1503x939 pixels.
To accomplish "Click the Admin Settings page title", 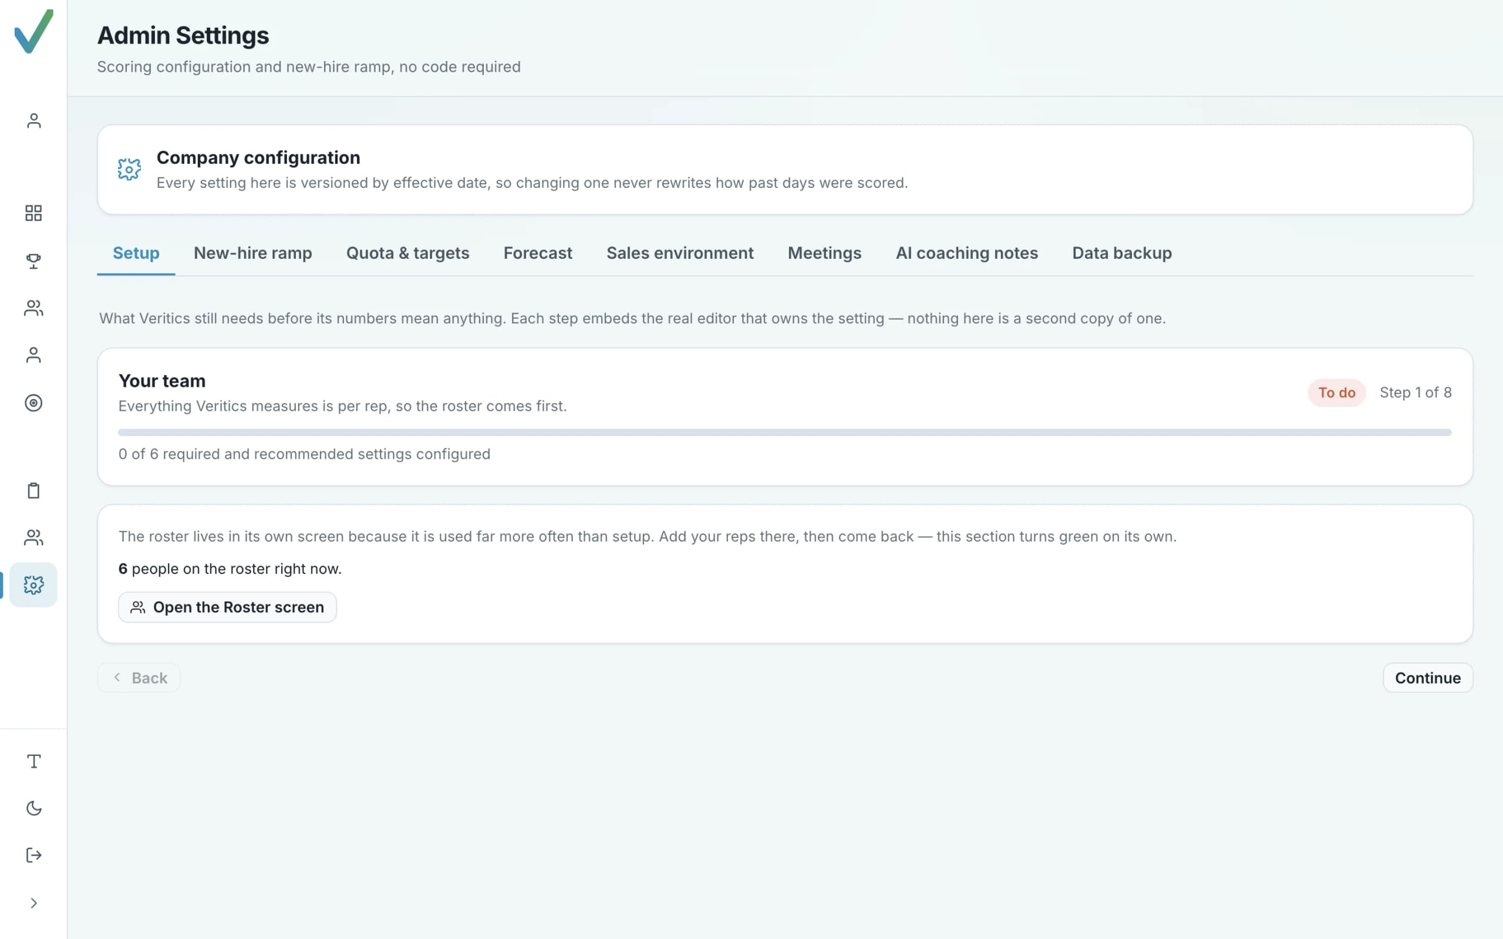I will point(183,35).
